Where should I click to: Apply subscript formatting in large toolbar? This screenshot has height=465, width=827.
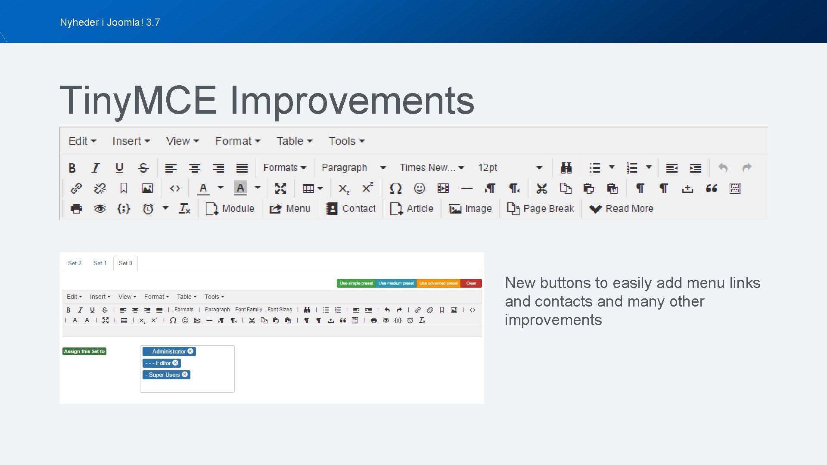click(x=344, y=189)
